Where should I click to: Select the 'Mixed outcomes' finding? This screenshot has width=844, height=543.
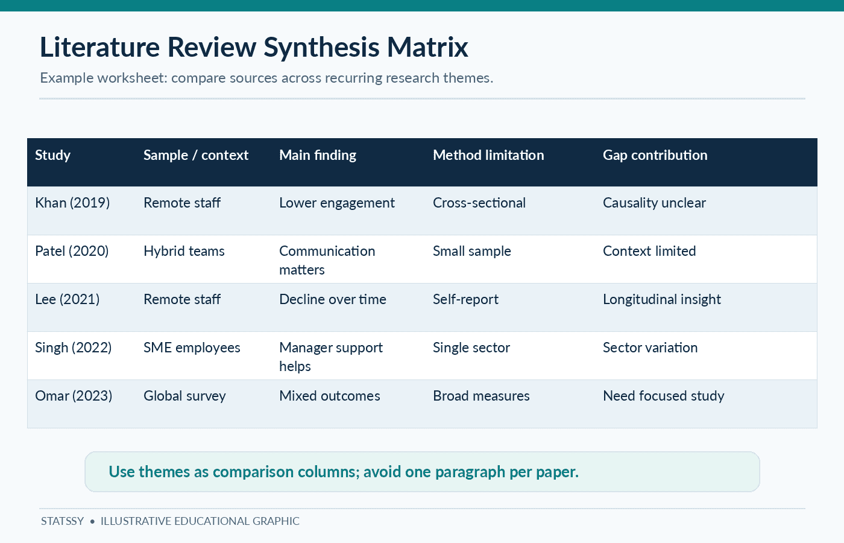tap(330, 396)
